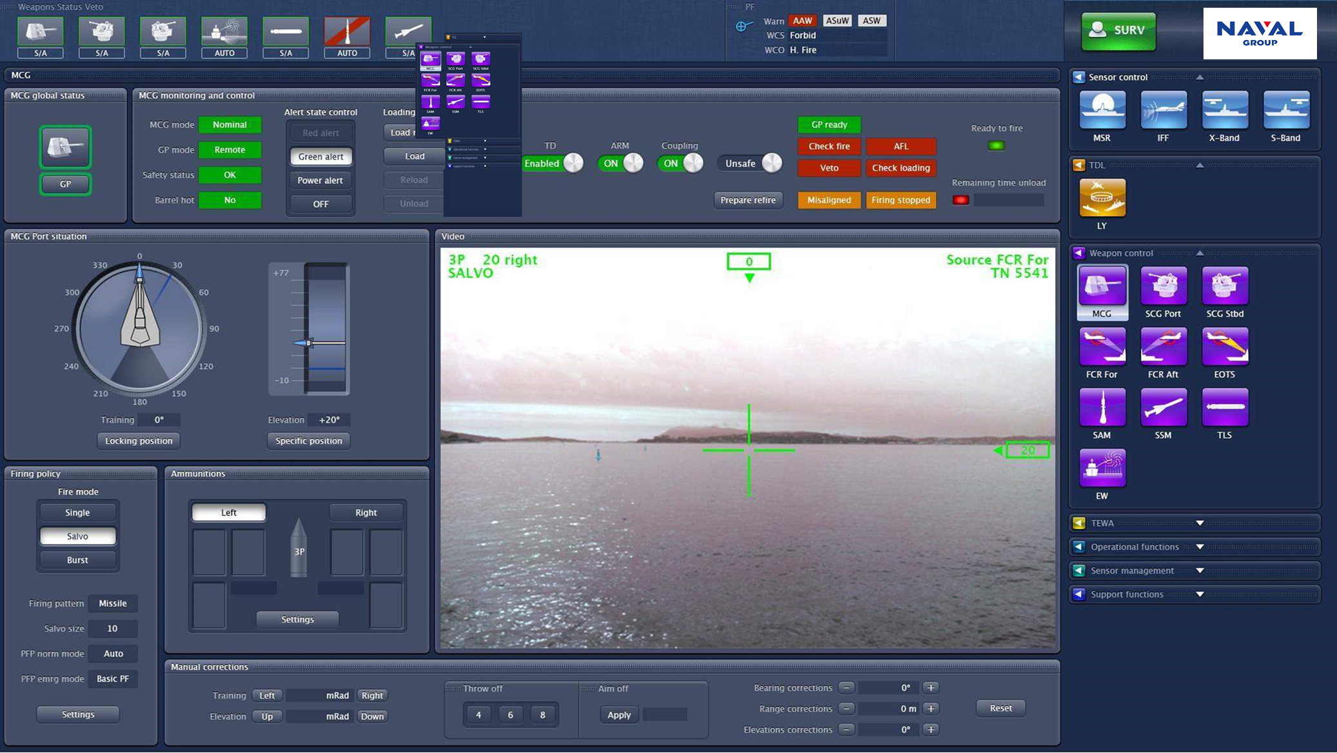Open the EOTS weapon control icon
The height and width of the screenshot is (753, 1337).
(x=1224, y=346)
